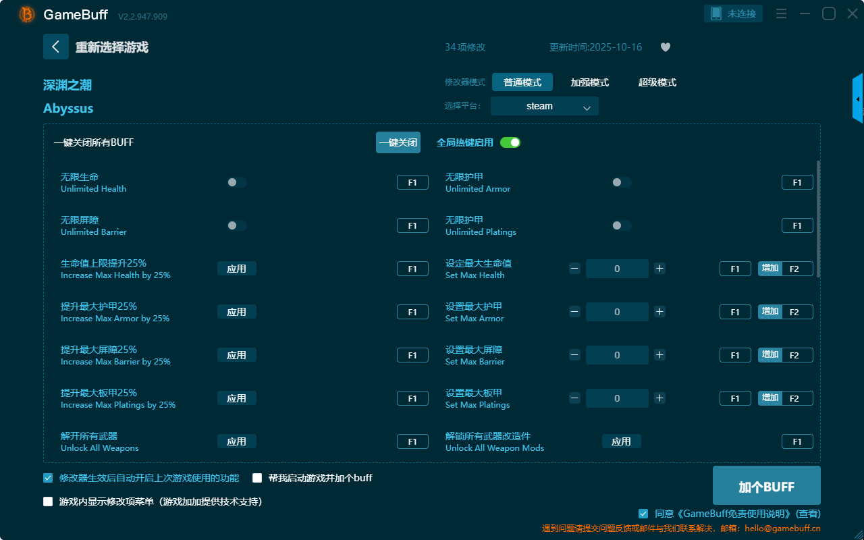The image size is (864, 540).
Task: Click plus icon for Set Max Platings
Action: [x=659, y=398]
